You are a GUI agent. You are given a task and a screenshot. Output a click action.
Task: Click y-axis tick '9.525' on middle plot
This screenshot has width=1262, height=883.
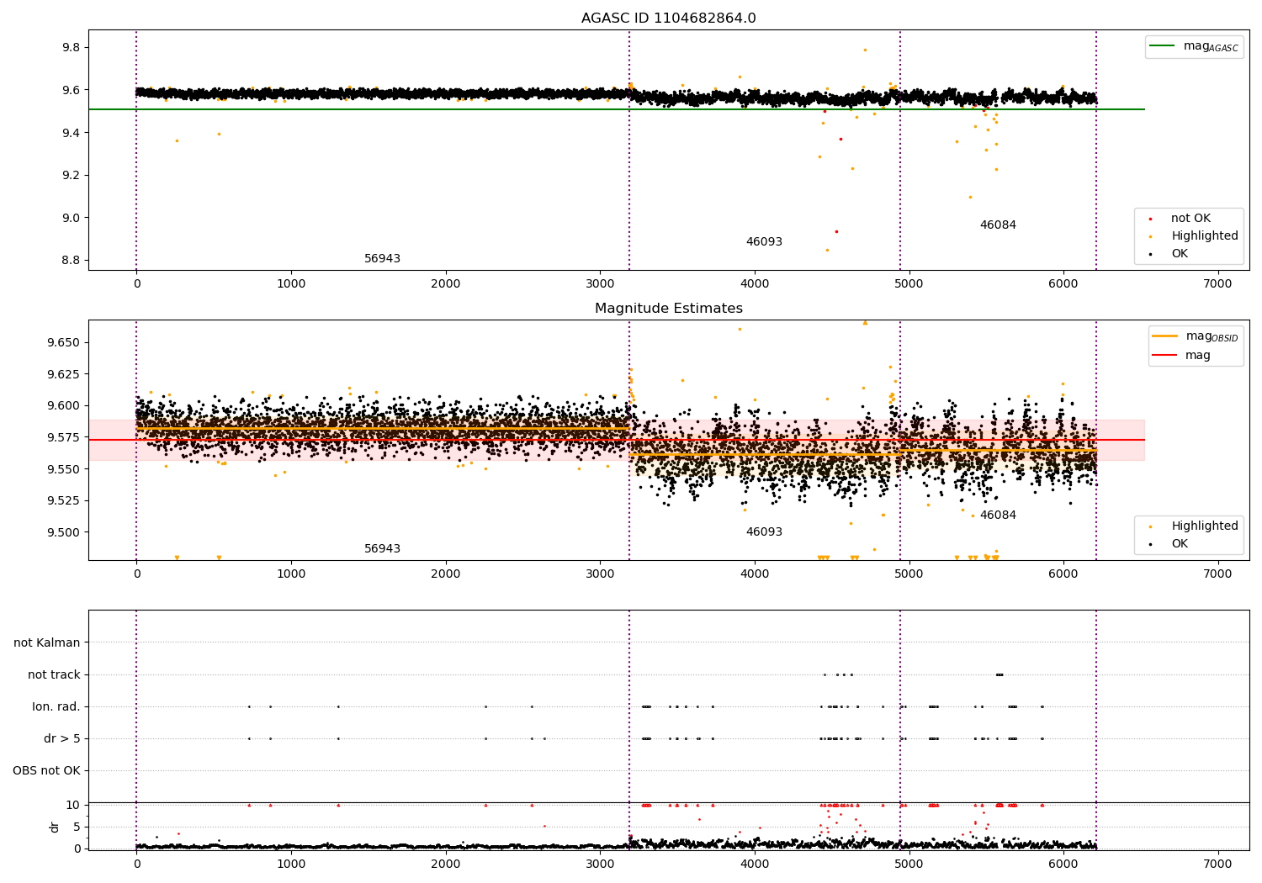point(64,501)
